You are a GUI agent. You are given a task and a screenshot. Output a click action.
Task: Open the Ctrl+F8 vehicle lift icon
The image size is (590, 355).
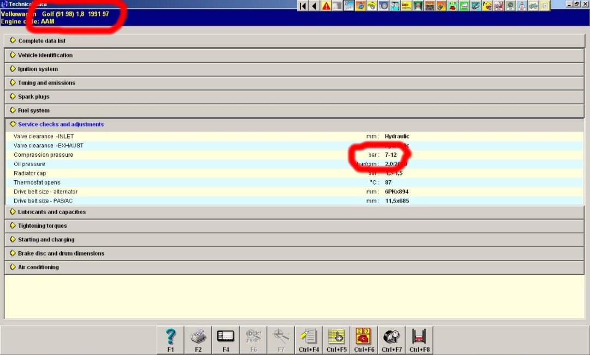click(x=419, y=340)
